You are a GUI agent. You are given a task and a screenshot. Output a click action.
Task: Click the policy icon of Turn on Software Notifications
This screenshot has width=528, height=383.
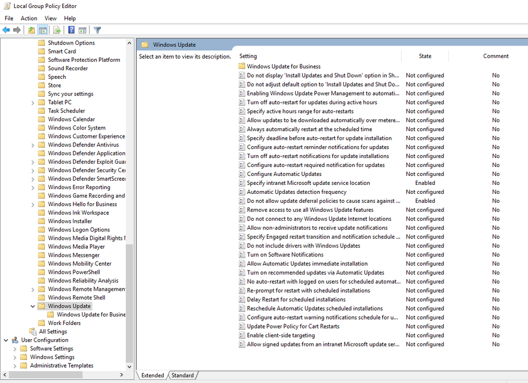(x=242, y=255)
